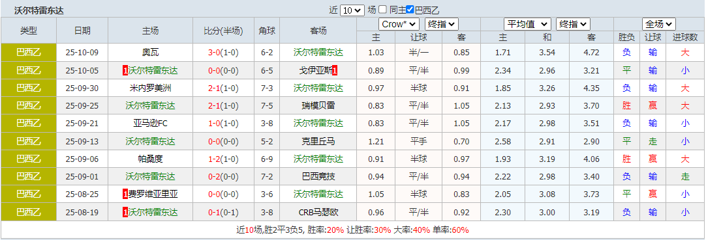Open home team 亚马逊FC link

pyautogui.click(x=150, y=124)
